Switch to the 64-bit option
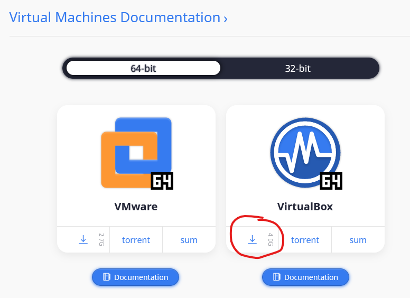Viewport: 410px width, 298px height. tap(143, 68)
